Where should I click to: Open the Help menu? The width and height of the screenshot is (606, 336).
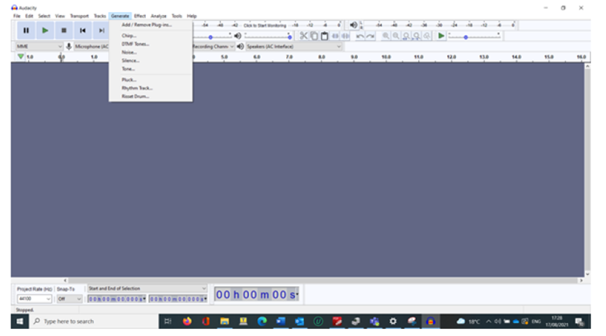[x=192, y=16]
